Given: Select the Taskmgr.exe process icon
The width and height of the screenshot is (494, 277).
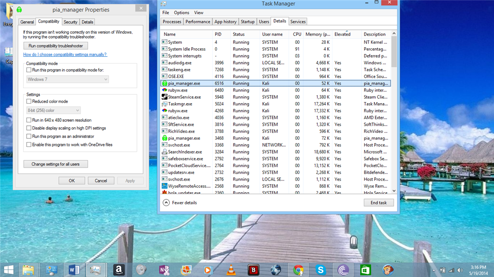Looking at the screenshot, I should coord(165,104).
